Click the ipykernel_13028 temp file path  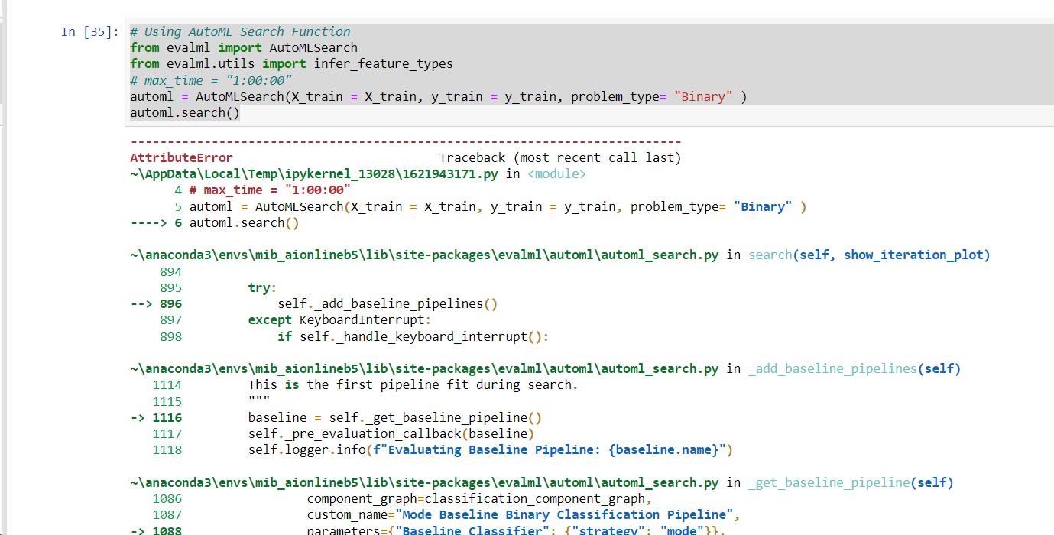pos(314,173)
